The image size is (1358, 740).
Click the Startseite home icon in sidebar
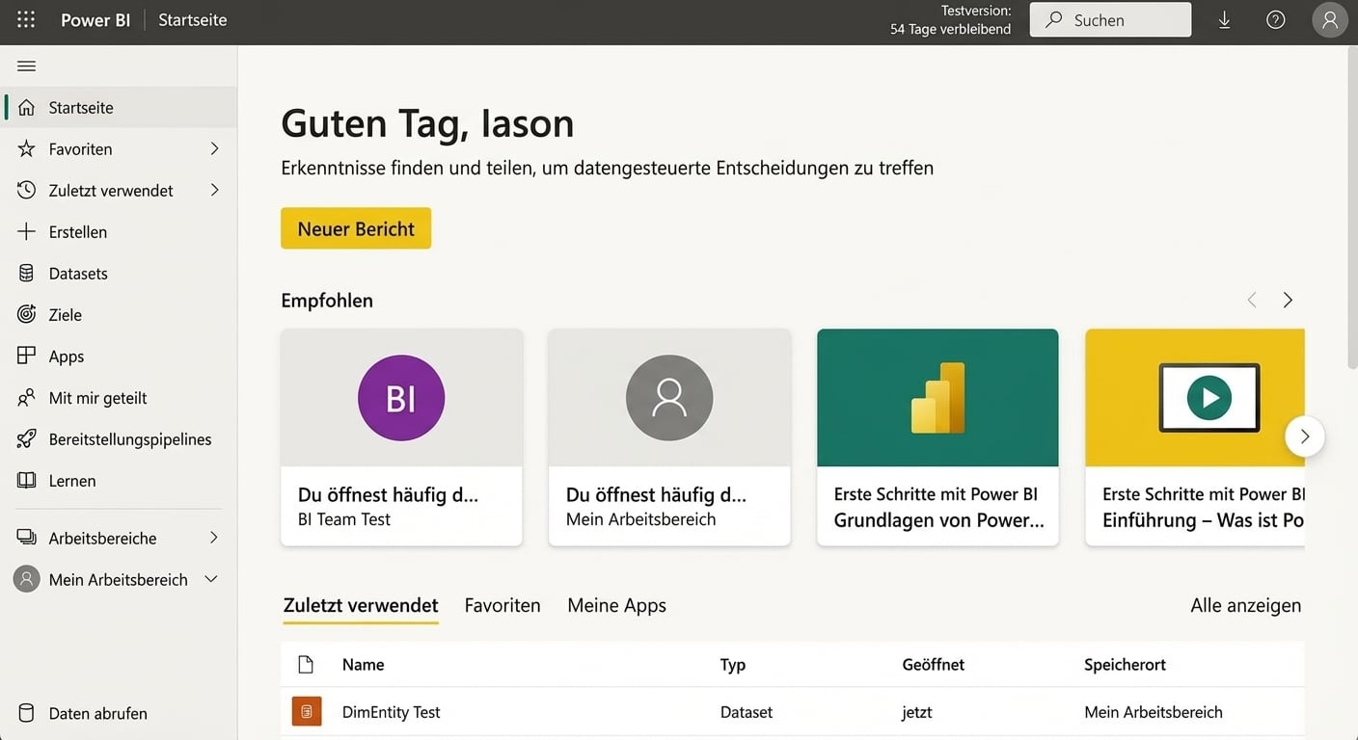[x=27, y=107]
